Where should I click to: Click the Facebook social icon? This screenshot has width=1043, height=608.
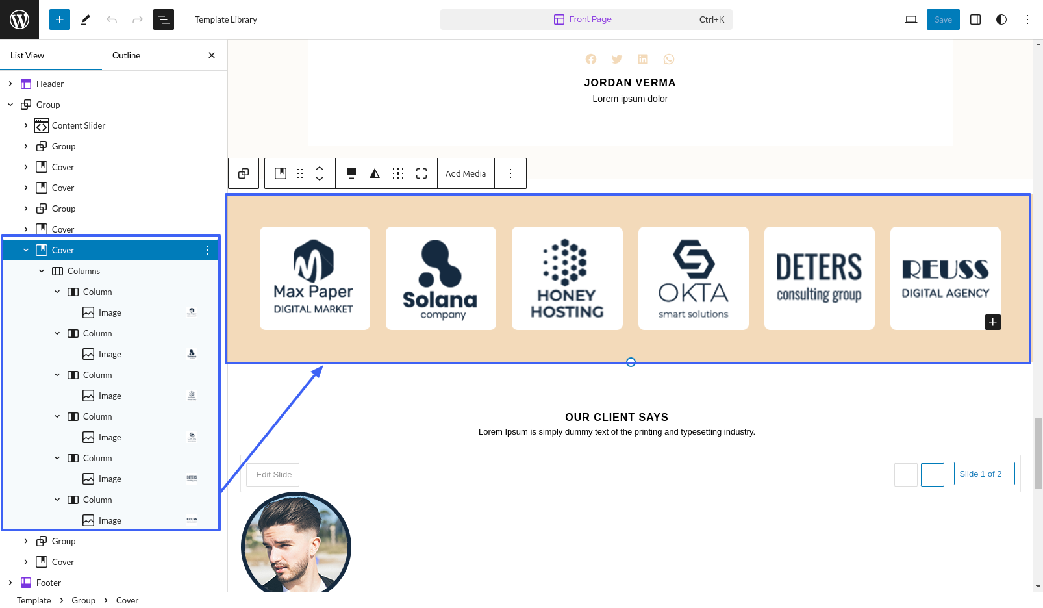click(591, 59)
